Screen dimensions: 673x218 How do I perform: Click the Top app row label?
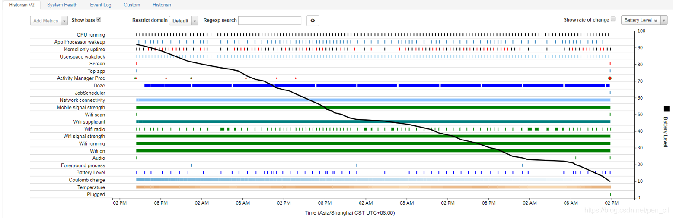(96, 71)
